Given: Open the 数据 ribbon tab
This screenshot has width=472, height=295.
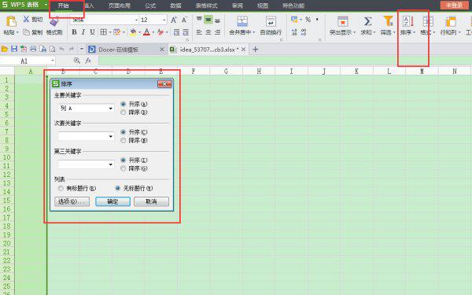Looking at the screenshot, I should tap(175, 6).
